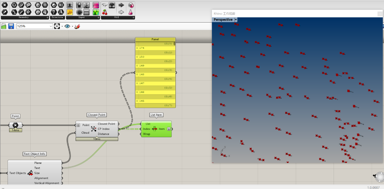
Task: Open the 125% zoom level dropdown
Action: pos(51,26)
